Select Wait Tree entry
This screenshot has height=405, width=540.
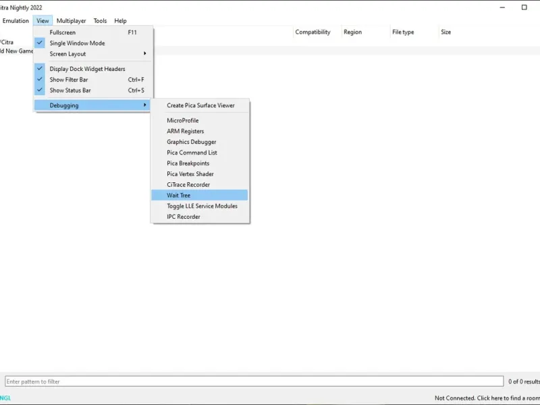(x=200, y=195)
